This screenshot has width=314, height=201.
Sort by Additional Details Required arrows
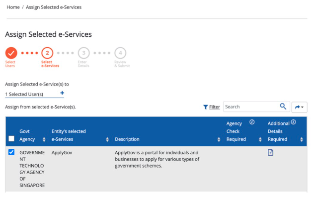[x=302, y=139]
